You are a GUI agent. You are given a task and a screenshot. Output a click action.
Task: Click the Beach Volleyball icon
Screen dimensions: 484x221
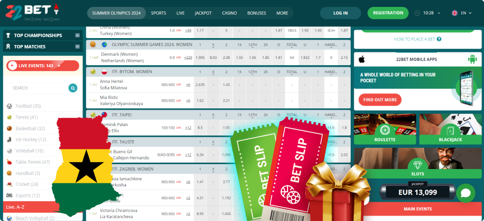(x=9, y=218)
